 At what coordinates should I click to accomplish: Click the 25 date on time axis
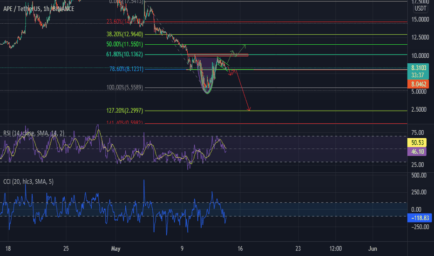click(66, 249)
